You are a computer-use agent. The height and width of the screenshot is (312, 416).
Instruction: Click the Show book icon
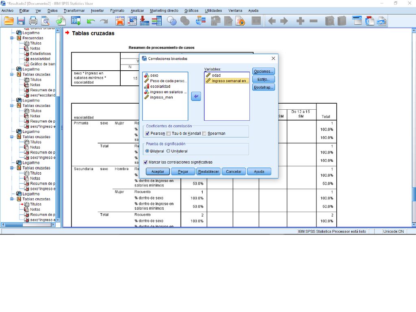pyautogui.click(x=329, y=21)
